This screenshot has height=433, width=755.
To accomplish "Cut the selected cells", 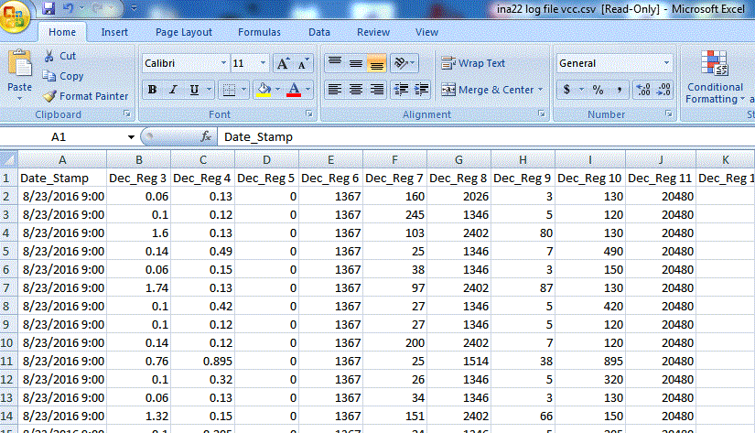I will 59,56.
